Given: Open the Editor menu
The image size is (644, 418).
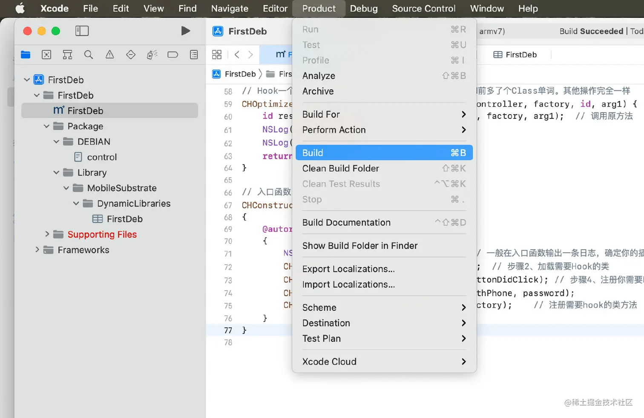Looking at the screenshot, I should [x=275, y=9].
